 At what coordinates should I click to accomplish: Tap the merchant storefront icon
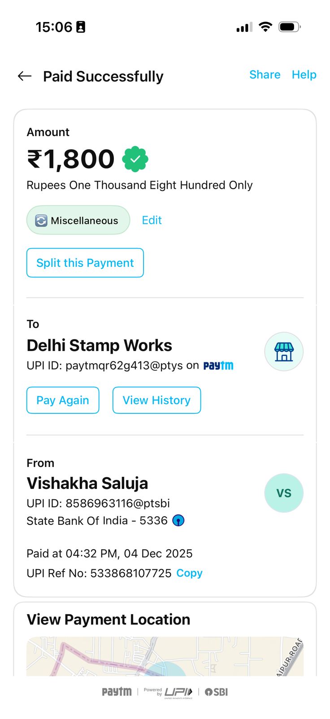pyautogui.click(x=284, y=352)
